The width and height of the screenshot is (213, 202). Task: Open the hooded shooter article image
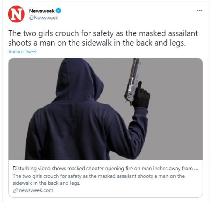pos(105,109)
